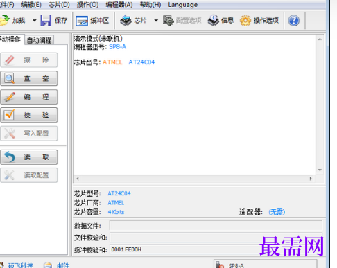Open the Language menu
This screenshot has height=268, width=337.
(x=182, y=5)
